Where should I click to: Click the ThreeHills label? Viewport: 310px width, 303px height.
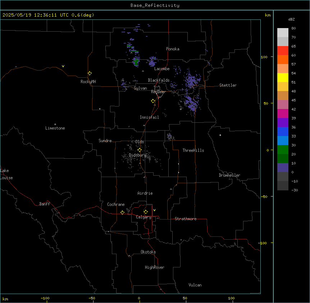tap(193, 150)
